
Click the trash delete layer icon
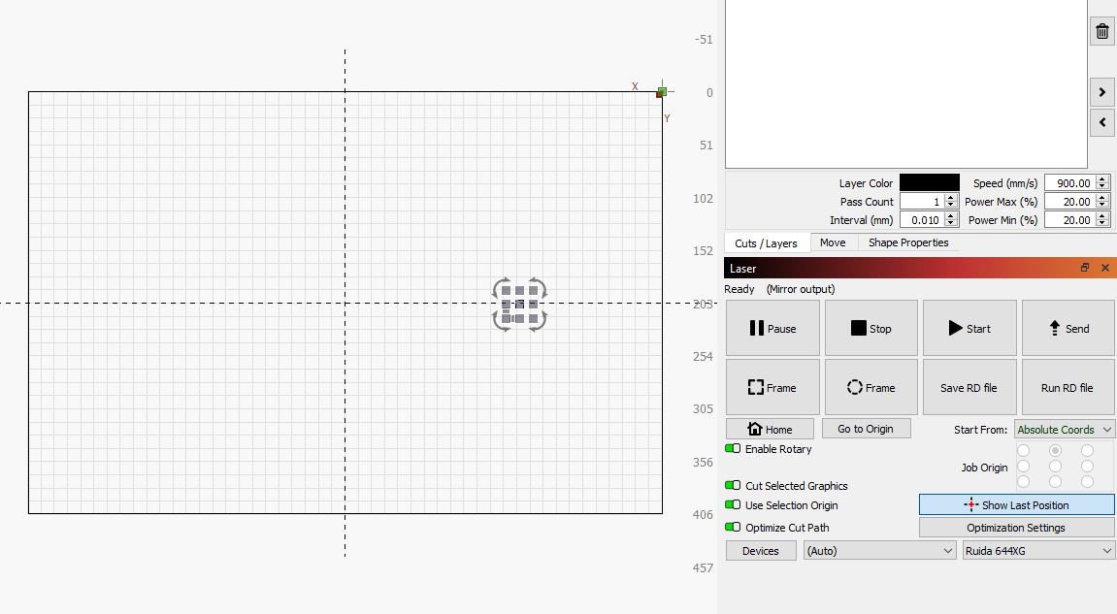[1102, 31]
